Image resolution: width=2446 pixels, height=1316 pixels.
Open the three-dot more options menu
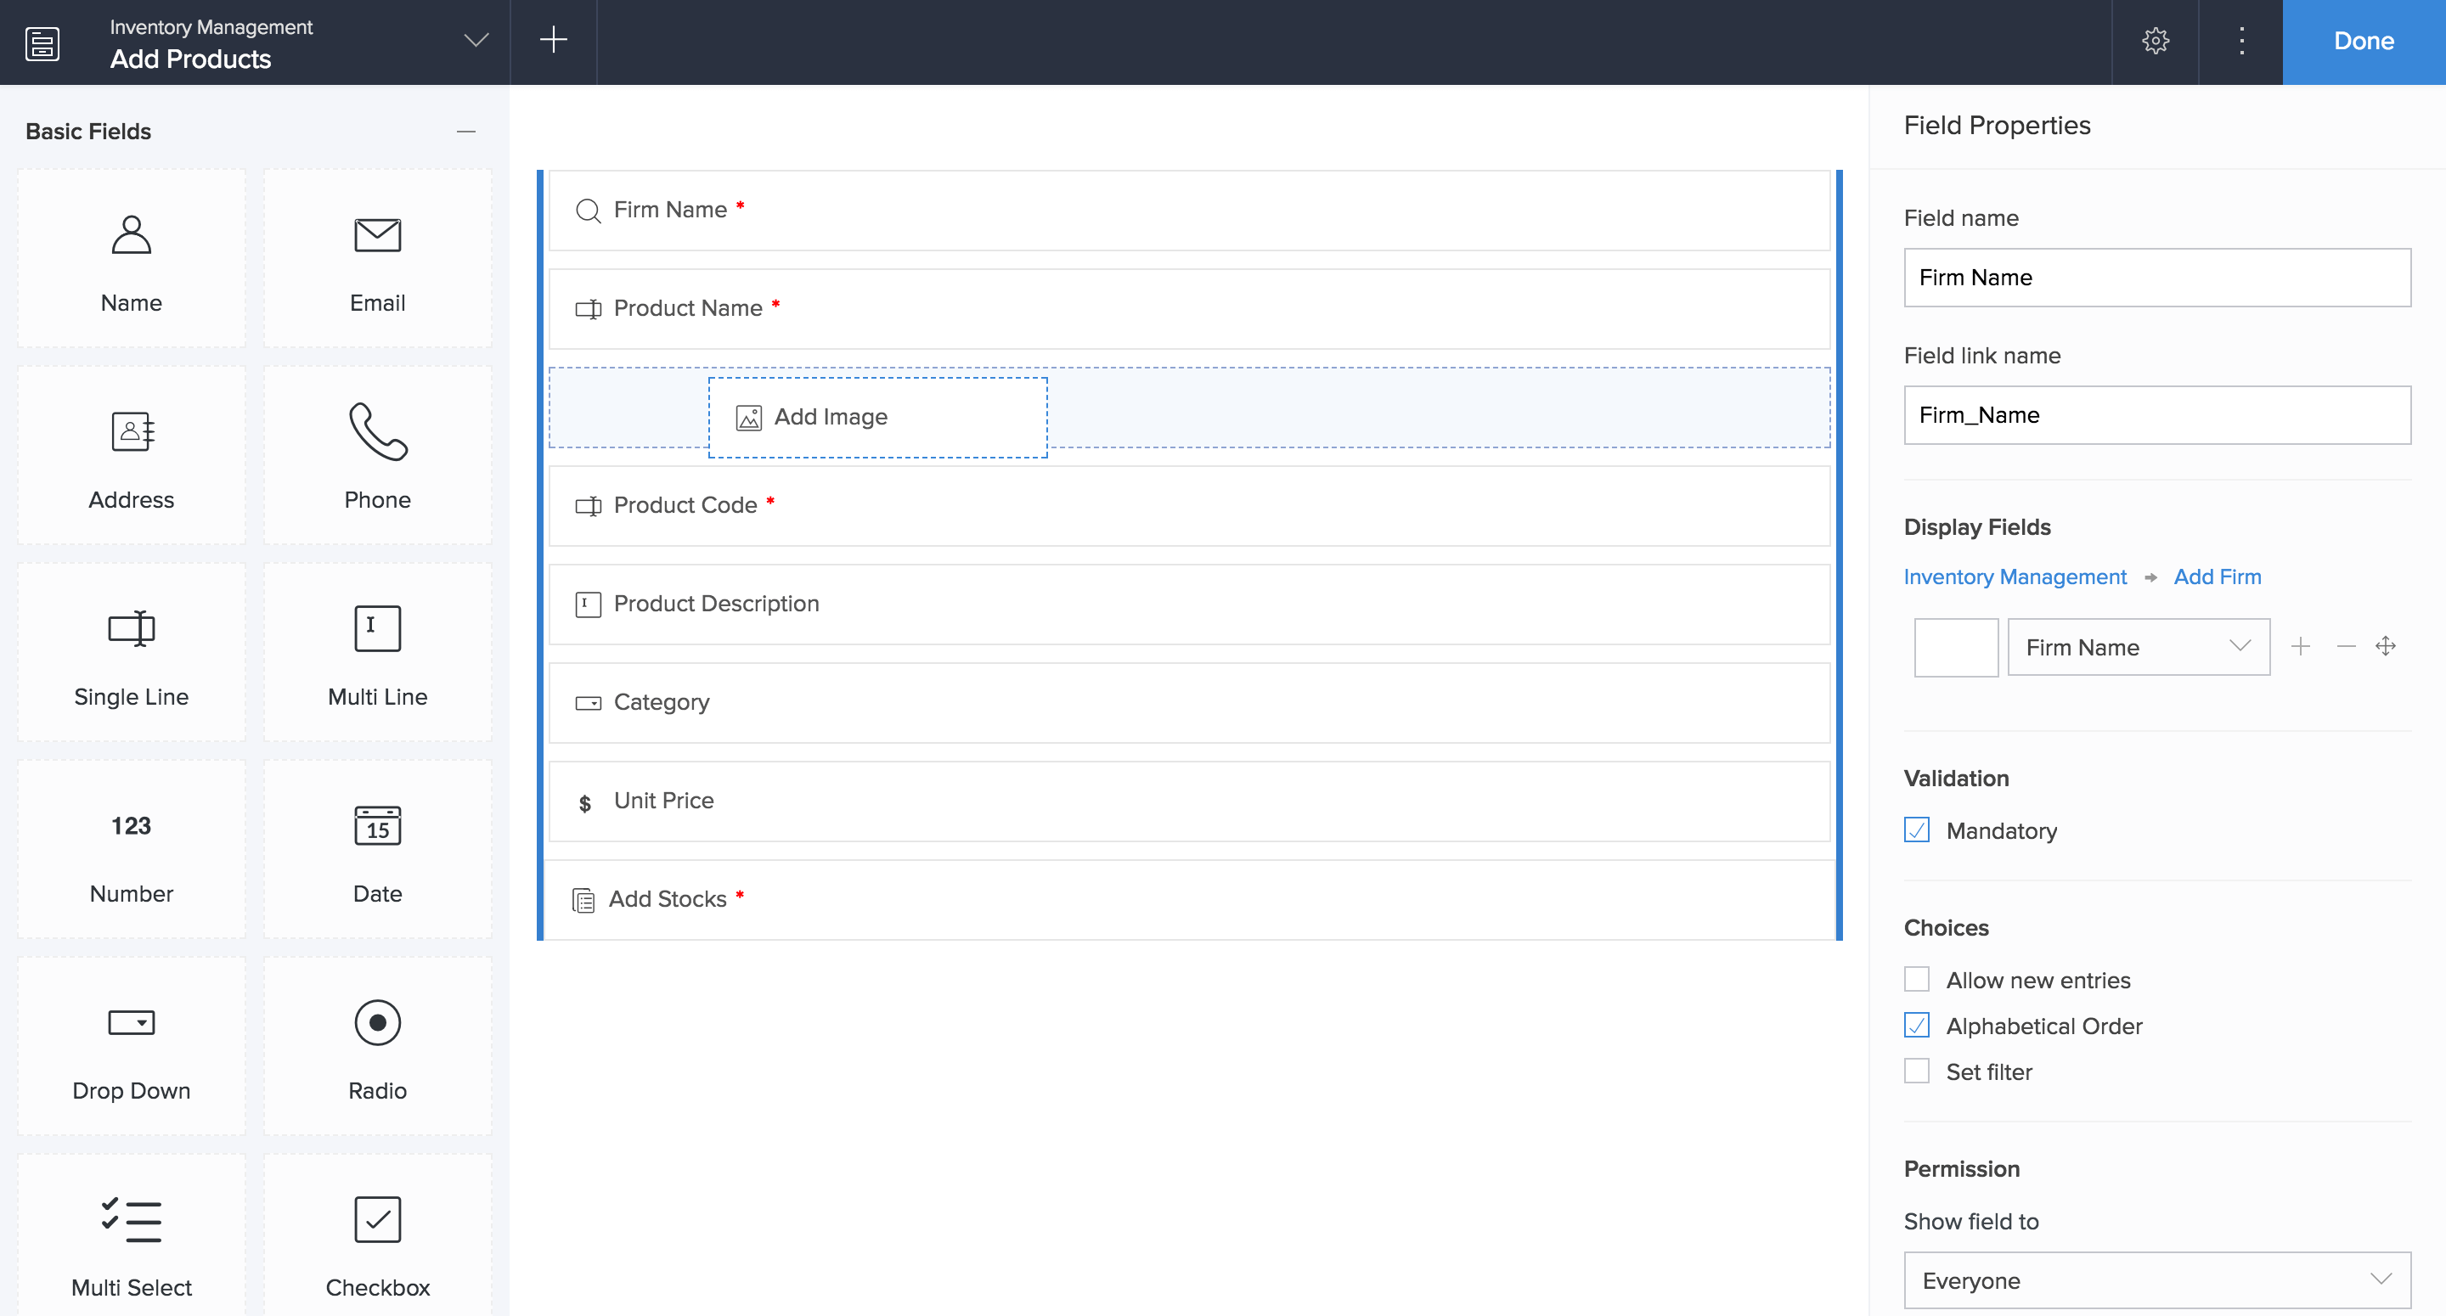[x=2241, y=41]
